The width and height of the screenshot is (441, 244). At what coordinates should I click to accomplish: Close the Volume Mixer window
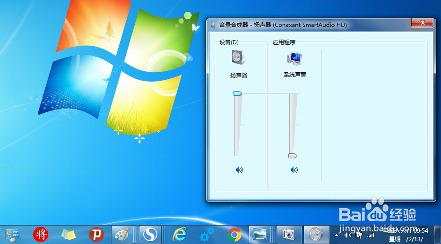(422, 23)
